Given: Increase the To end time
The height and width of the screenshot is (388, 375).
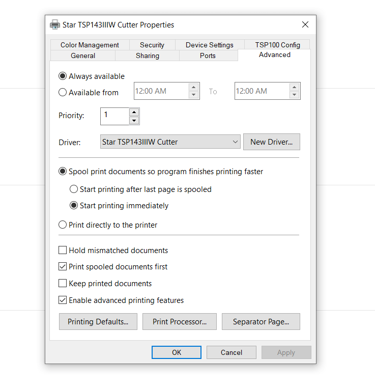Looking at the screenshot, I should point(294,87).
